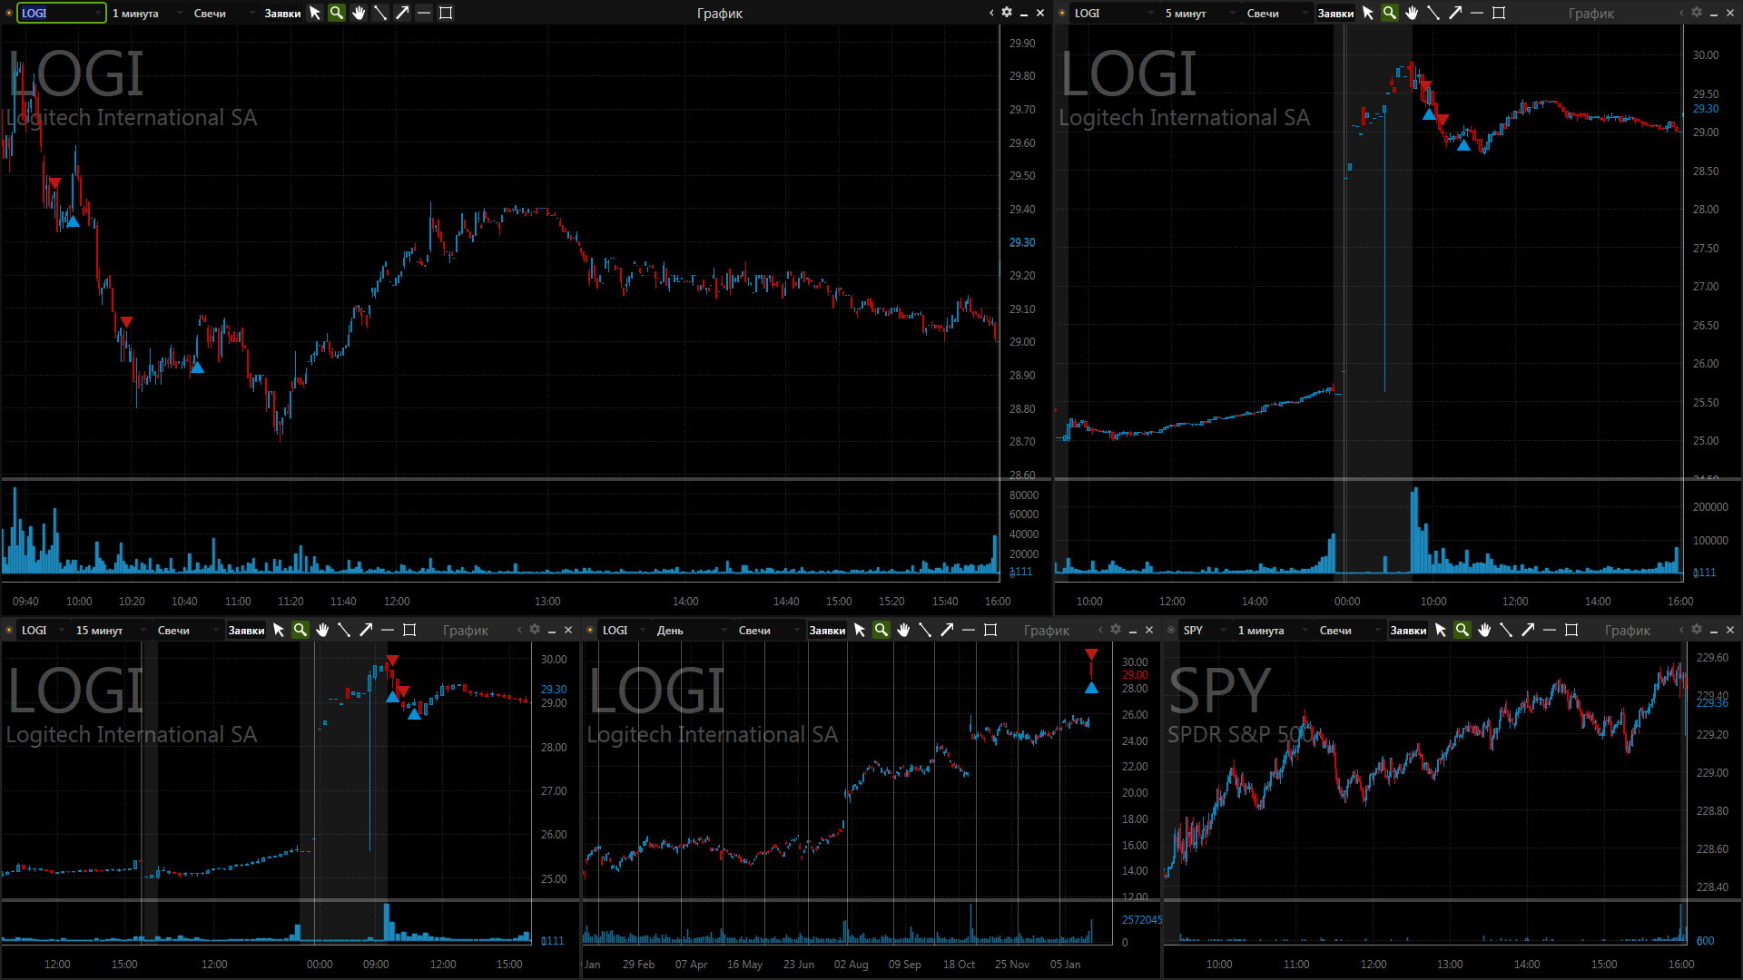Pick arrow tool in SPY chart
This screenshot has width=1743, height=980.
(1528, 630)
